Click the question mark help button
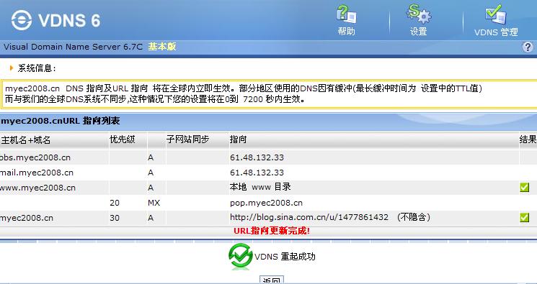 (528, 47)
